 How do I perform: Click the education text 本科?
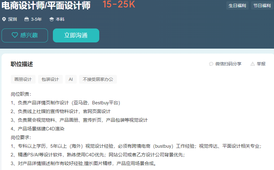tap(60, 19)
